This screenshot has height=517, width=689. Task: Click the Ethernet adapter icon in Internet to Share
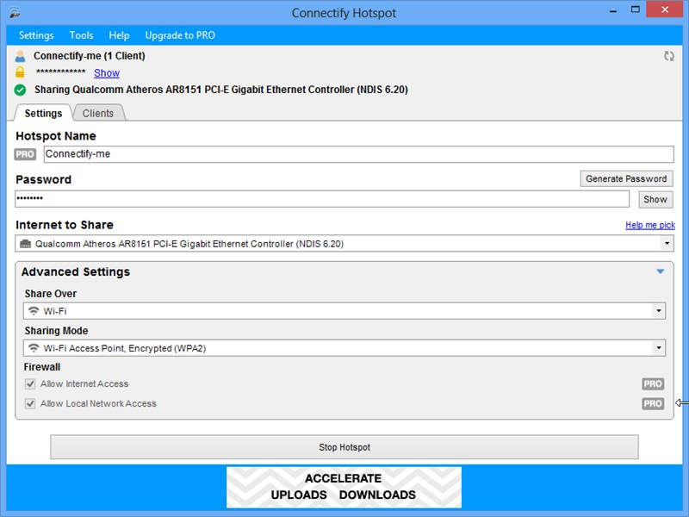tap(26, 244)
